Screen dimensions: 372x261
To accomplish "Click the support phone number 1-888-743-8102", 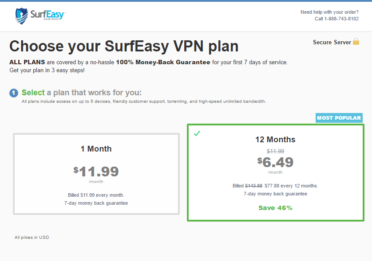I will pyautogui.click(x=341, y=19).
